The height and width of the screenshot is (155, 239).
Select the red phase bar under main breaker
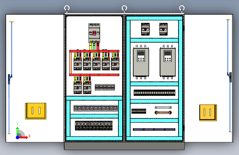98,46
